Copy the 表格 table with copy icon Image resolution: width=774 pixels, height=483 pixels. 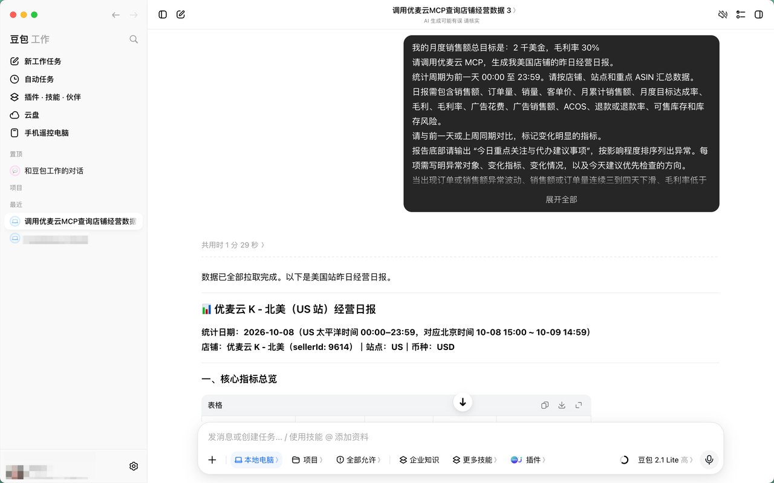(x=545, y=405)
